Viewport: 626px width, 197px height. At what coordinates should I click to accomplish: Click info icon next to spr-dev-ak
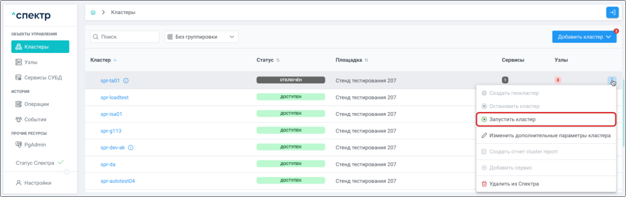tap(131, 148)
